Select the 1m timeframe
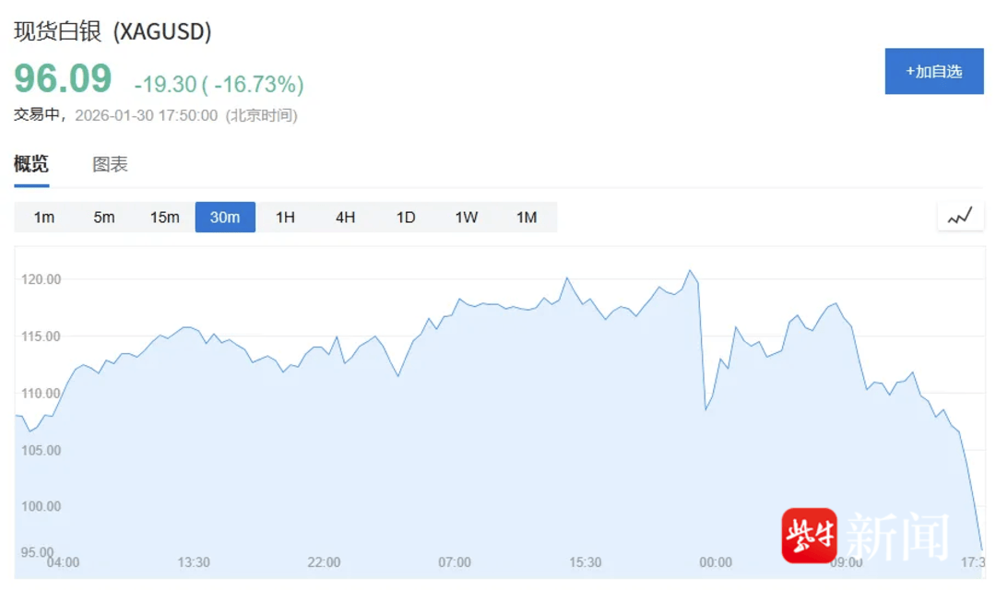This screenshot has height=590, width=996. pos(44,218)
